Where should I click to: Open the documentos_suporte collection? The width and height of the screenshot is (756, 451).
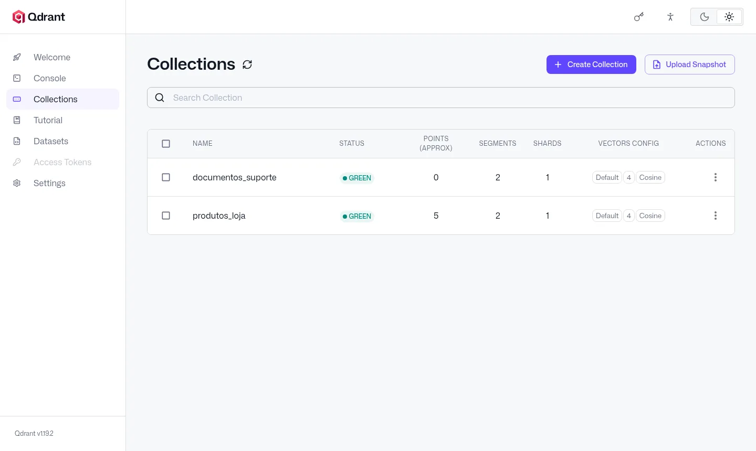point(235,177)
